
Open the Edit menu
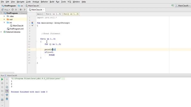tap(7, 2)
